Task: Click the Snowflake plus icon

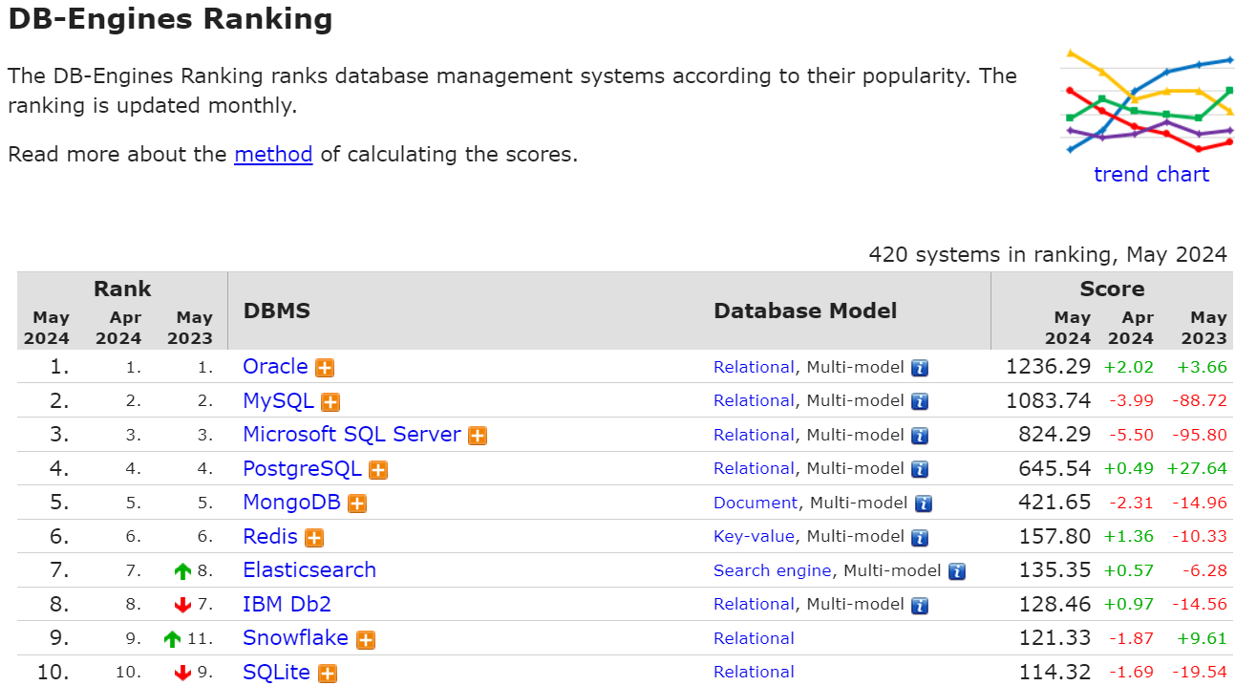Action: 366,640
